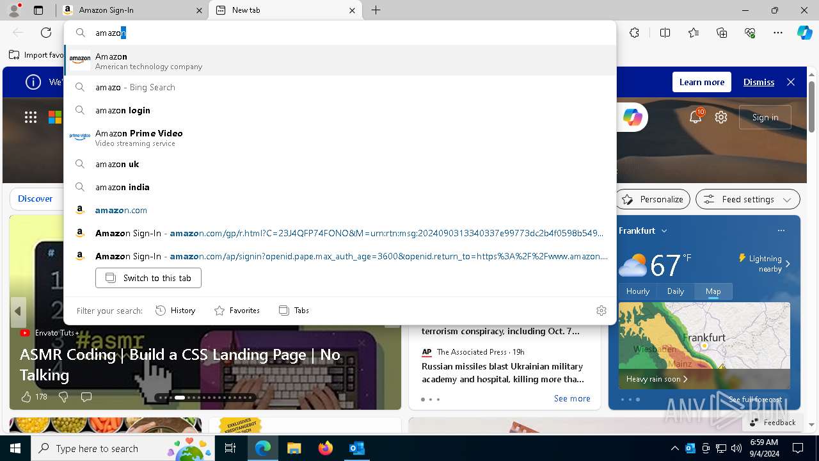This screenshot has height=461, width=819.
Task: Open the app launcher grid icon
Action: (x=31, y=117)
